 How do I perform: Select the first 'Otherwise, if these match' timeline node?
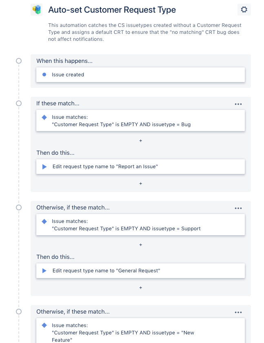point(19,207)
